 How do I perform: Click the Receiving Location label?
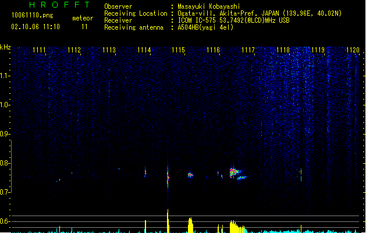(x=136, y=13)
